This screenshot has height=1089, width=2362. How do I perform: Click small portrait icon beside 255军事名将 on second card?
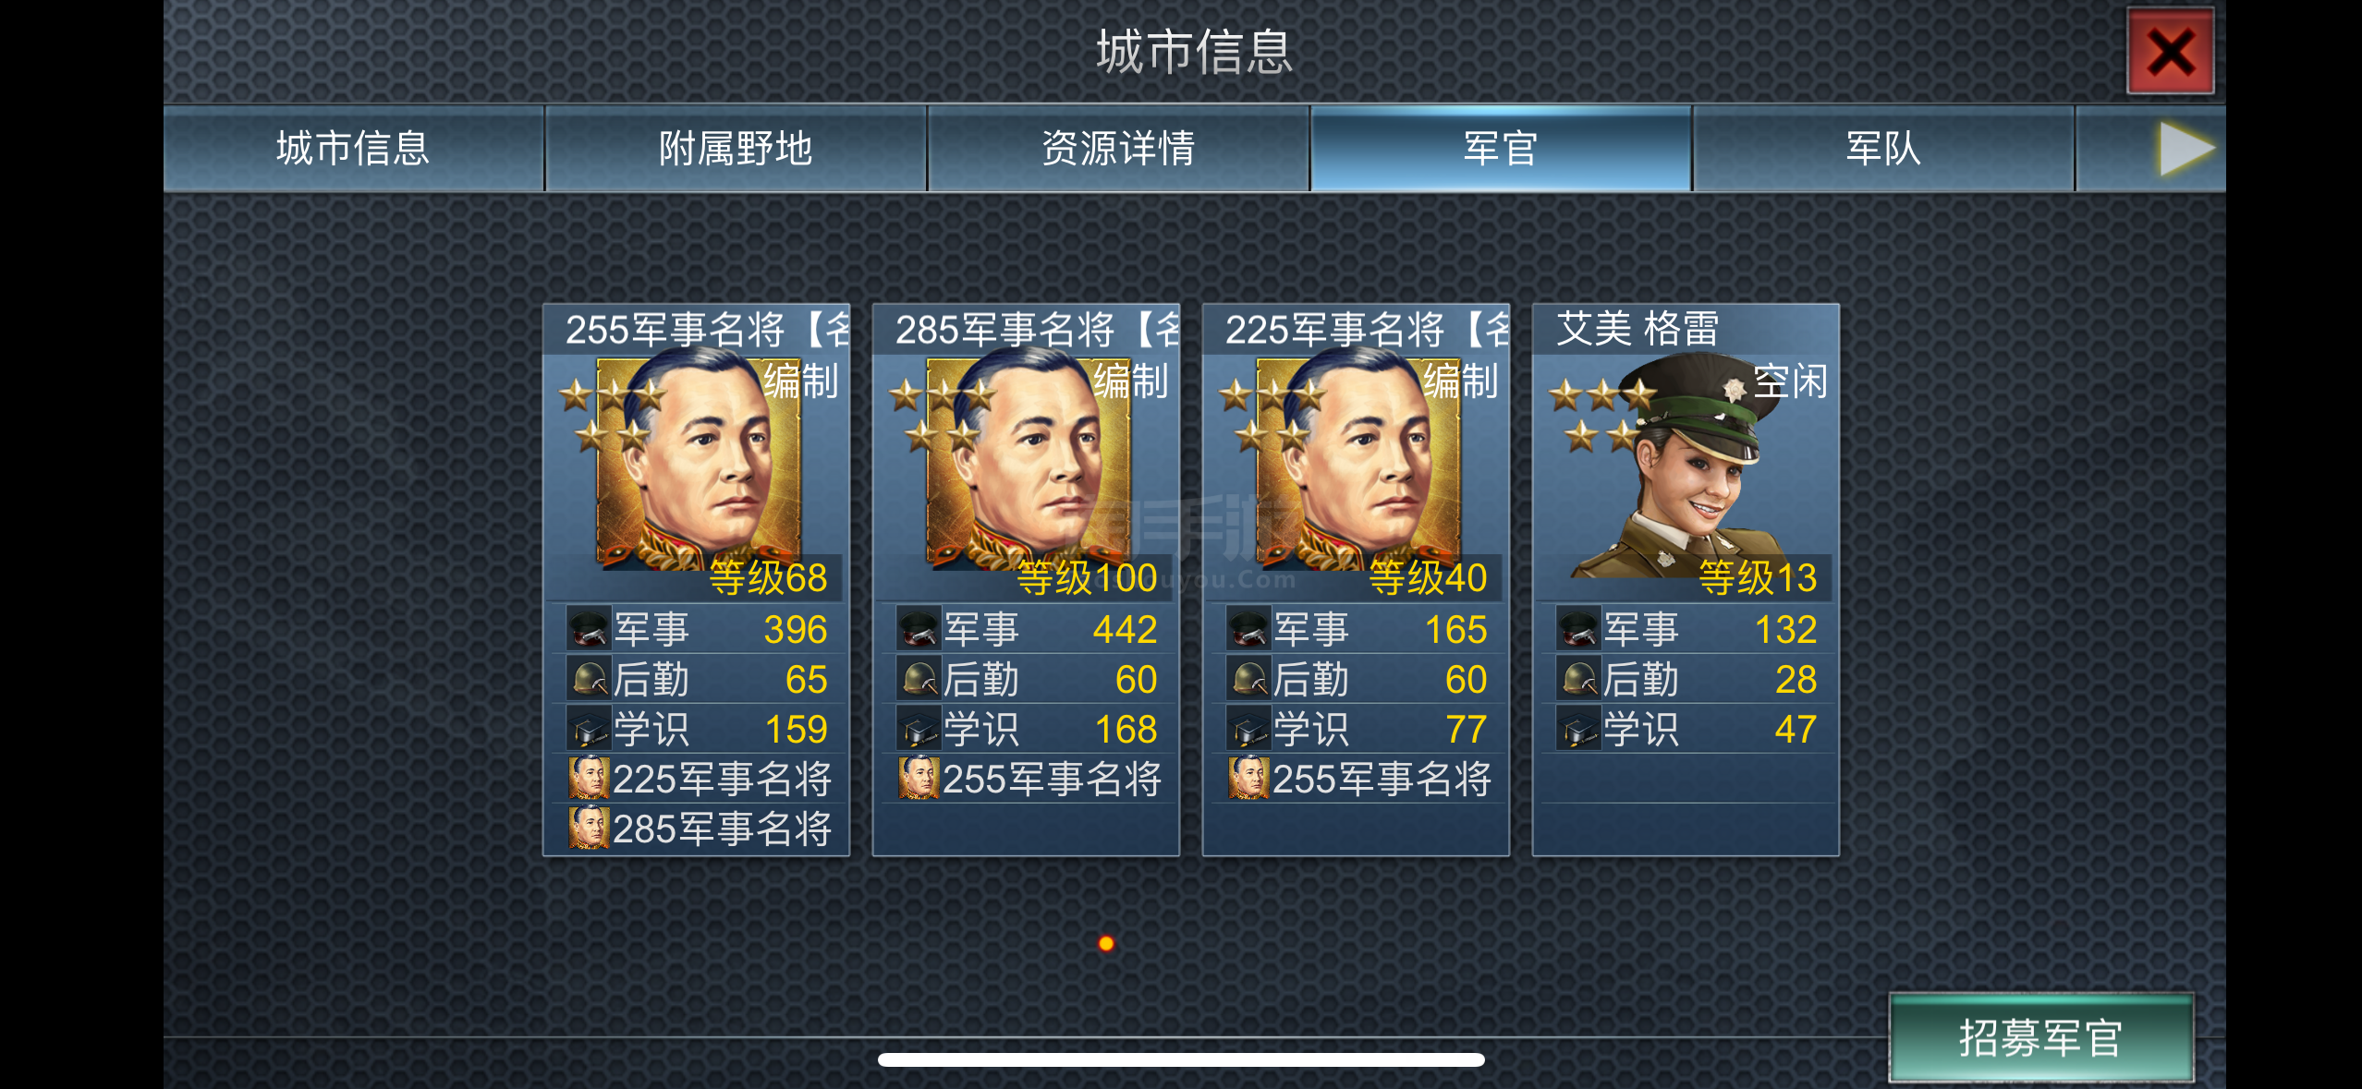[919, 778]
